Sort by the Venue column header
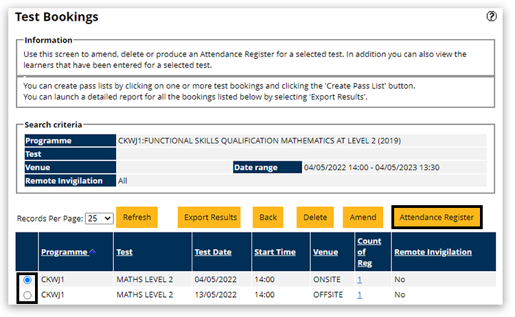Screen dimensions: 515x317 click(325, 252)
